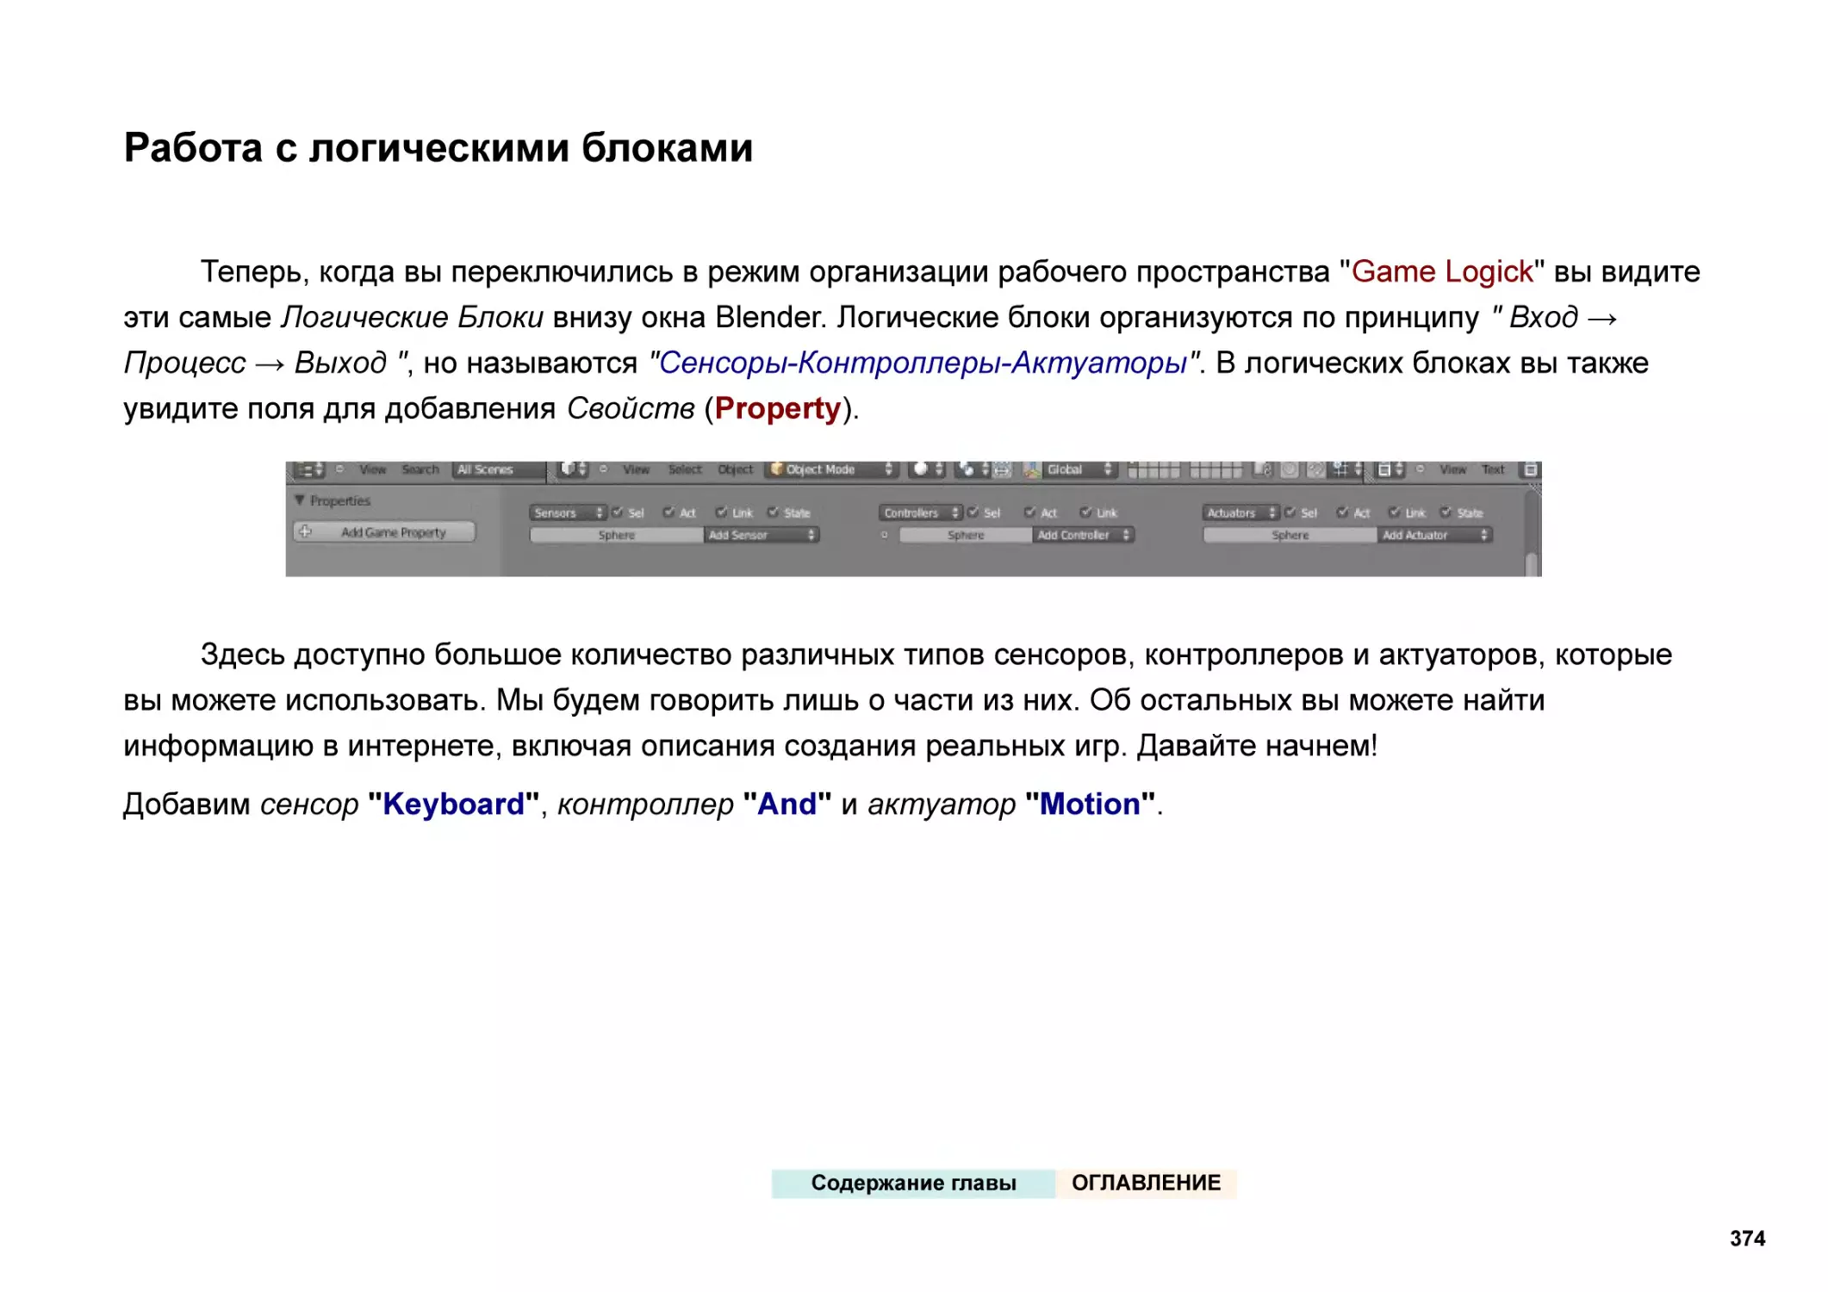Click the lock layers to scene icon
This screenshot has width=1828, height=1292.
coord(1263,469)
